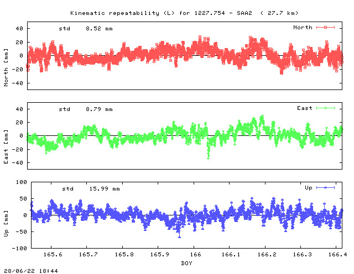Viewport: 354px width, 274px height.
Task: Click the 'Up [mm]' axis label
Action: tap(6, 224)
